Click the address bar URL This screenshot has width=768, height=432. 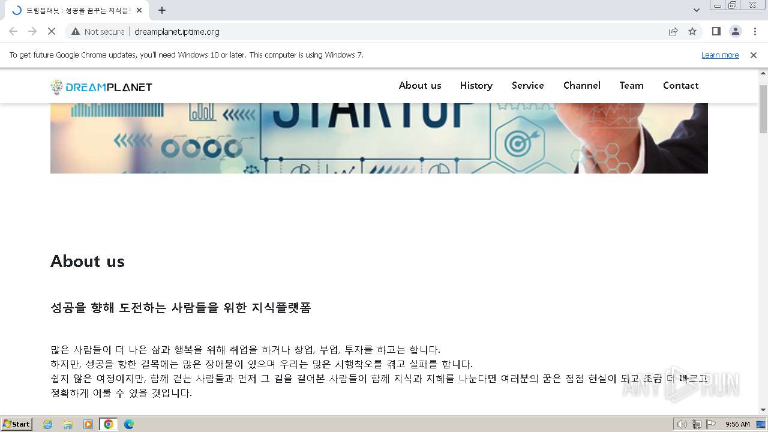coord(177,32)
